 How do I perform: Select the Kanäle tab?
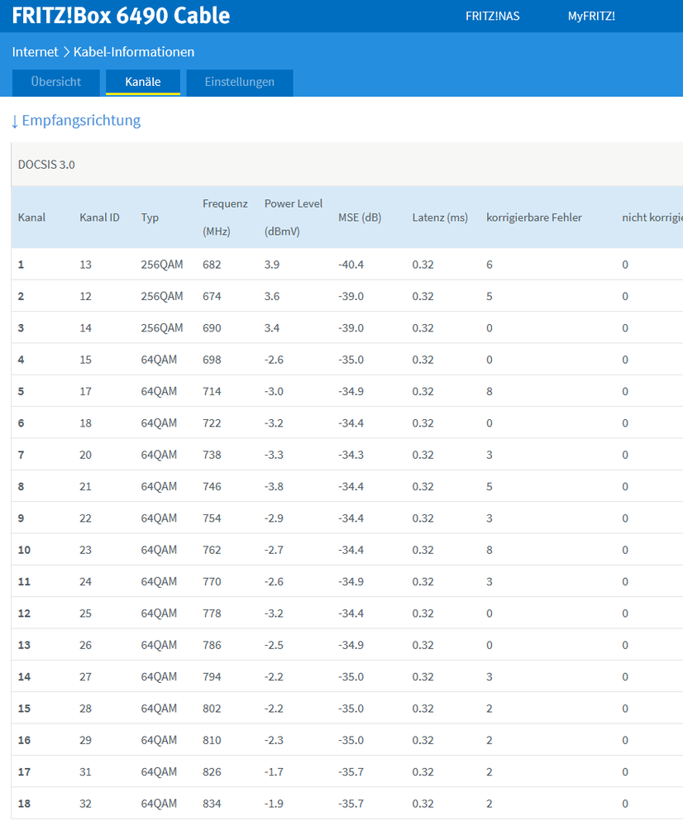[x=142, y=82]
